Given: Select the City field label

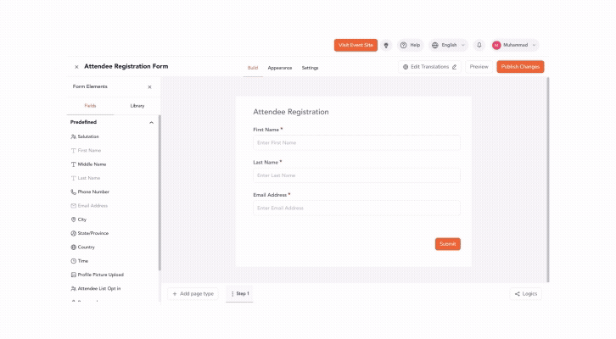Looking at the screenshot, I should pyautogui.click(x=82, y=220).
